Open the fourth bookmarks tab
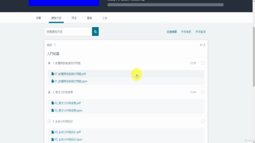 coord(89,18)
